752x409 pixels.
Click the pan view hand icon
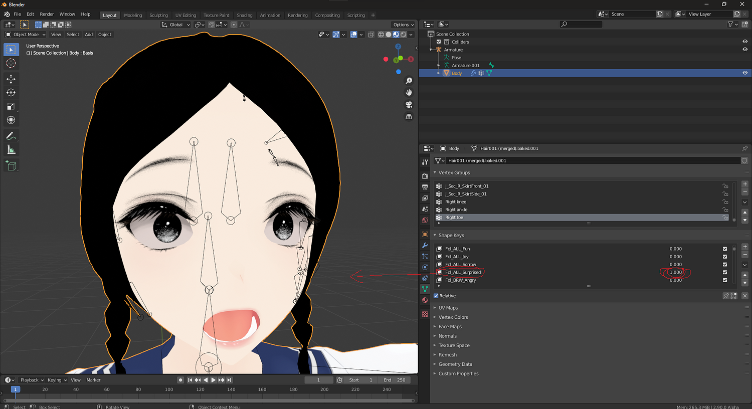409,92
